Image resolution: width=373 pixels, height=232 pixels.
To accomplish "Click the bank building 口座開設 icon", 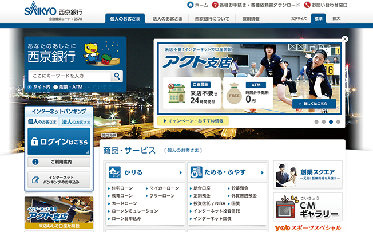I will [x=177, y=93].
